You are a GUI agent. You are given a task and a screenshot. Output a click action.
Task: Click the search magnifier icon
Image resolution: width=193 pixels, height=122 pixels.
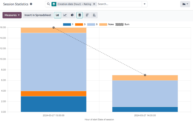click(49, 4)
